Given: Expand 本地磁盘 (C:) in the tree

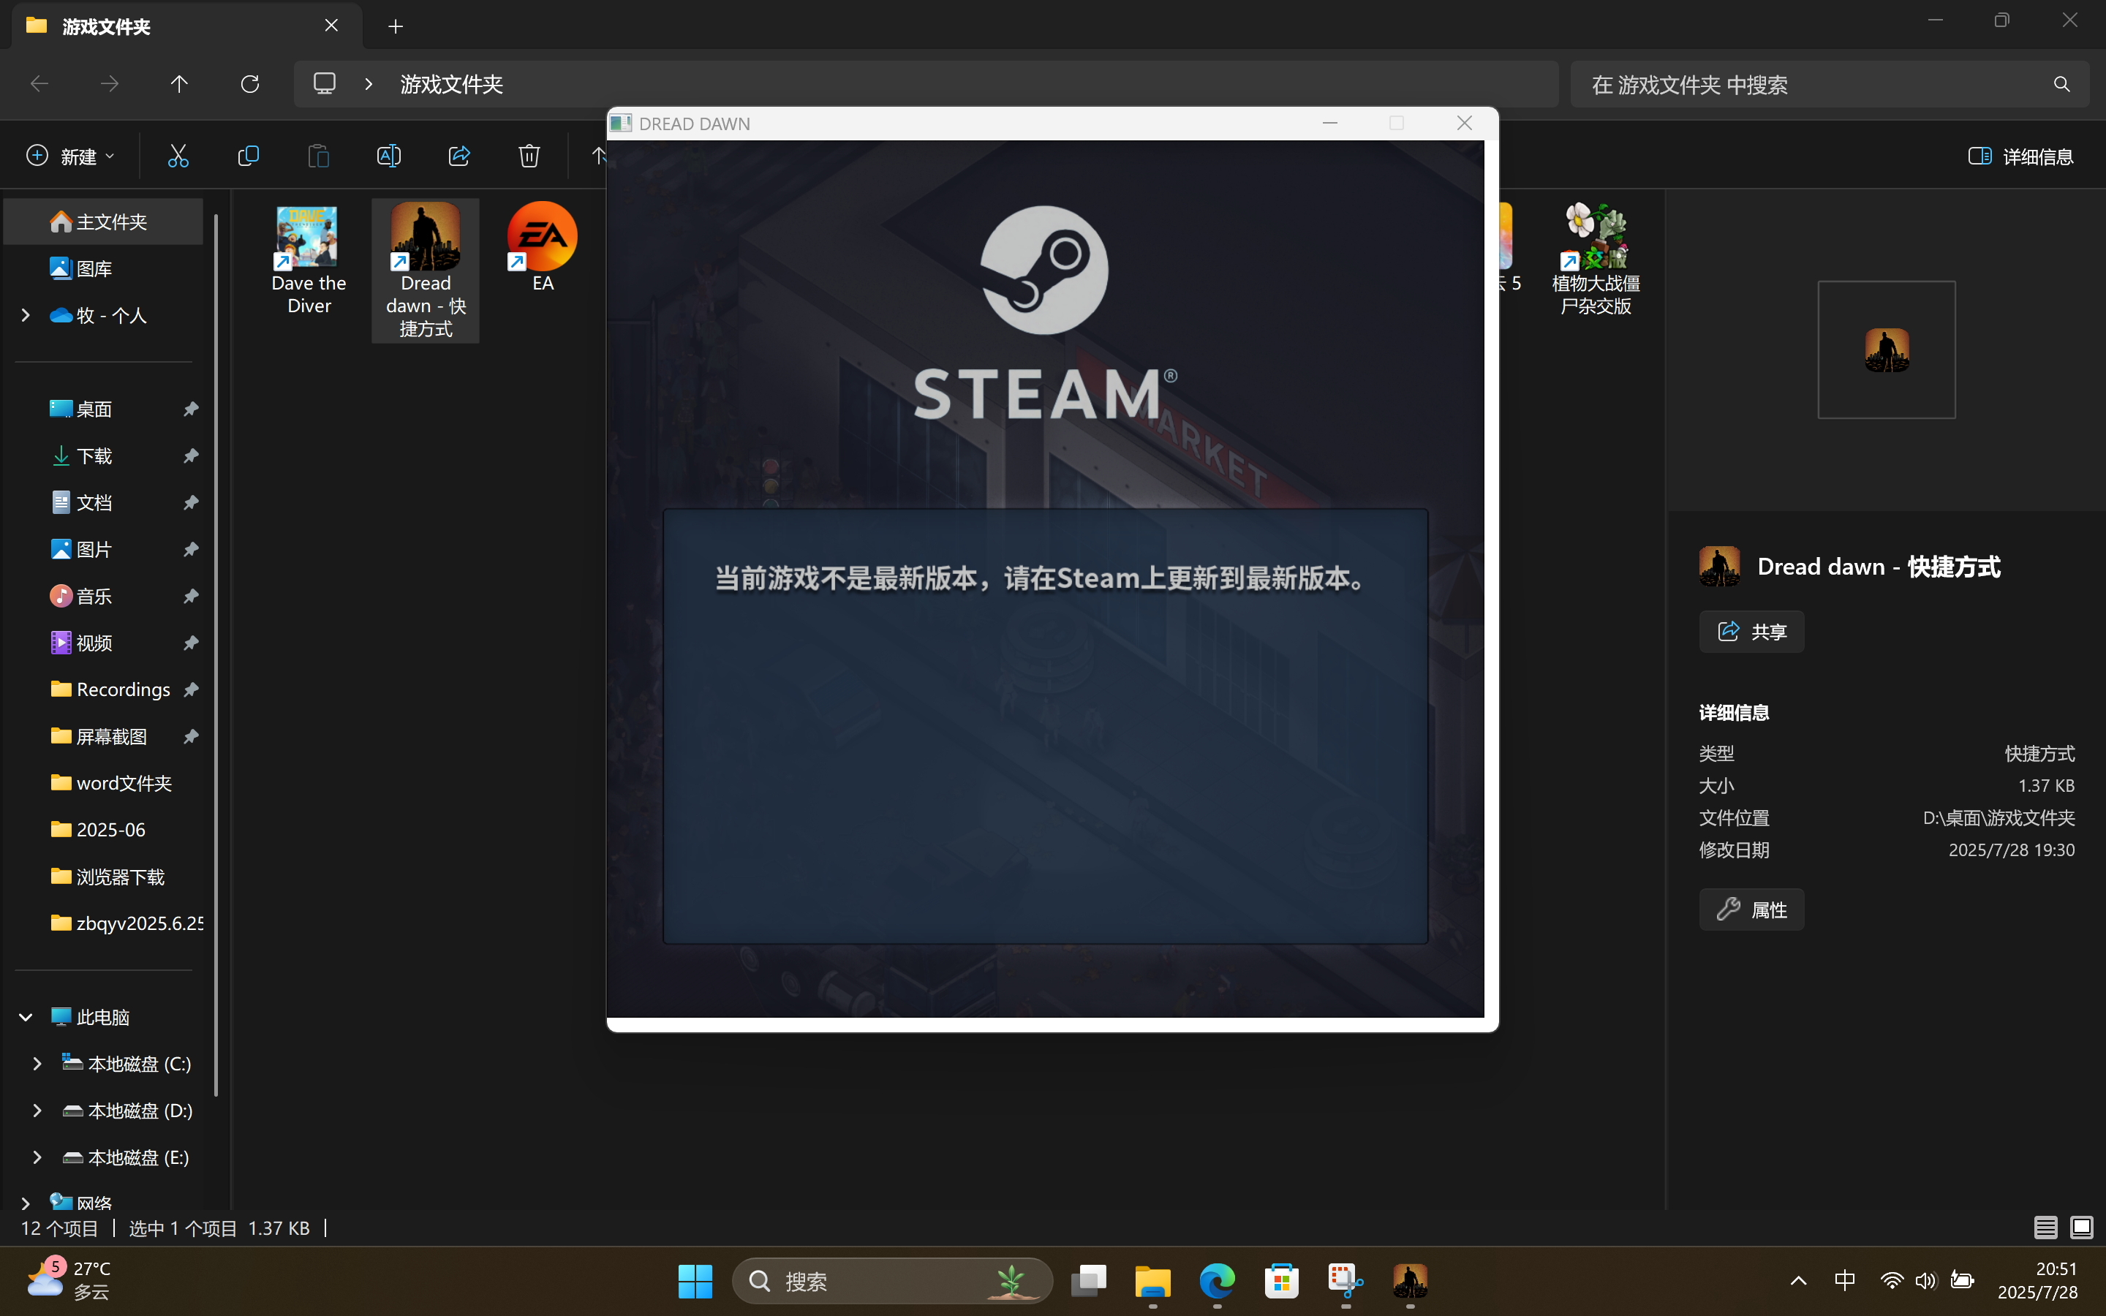Looking at the screenshot, I should click(x=37, y=1064).
